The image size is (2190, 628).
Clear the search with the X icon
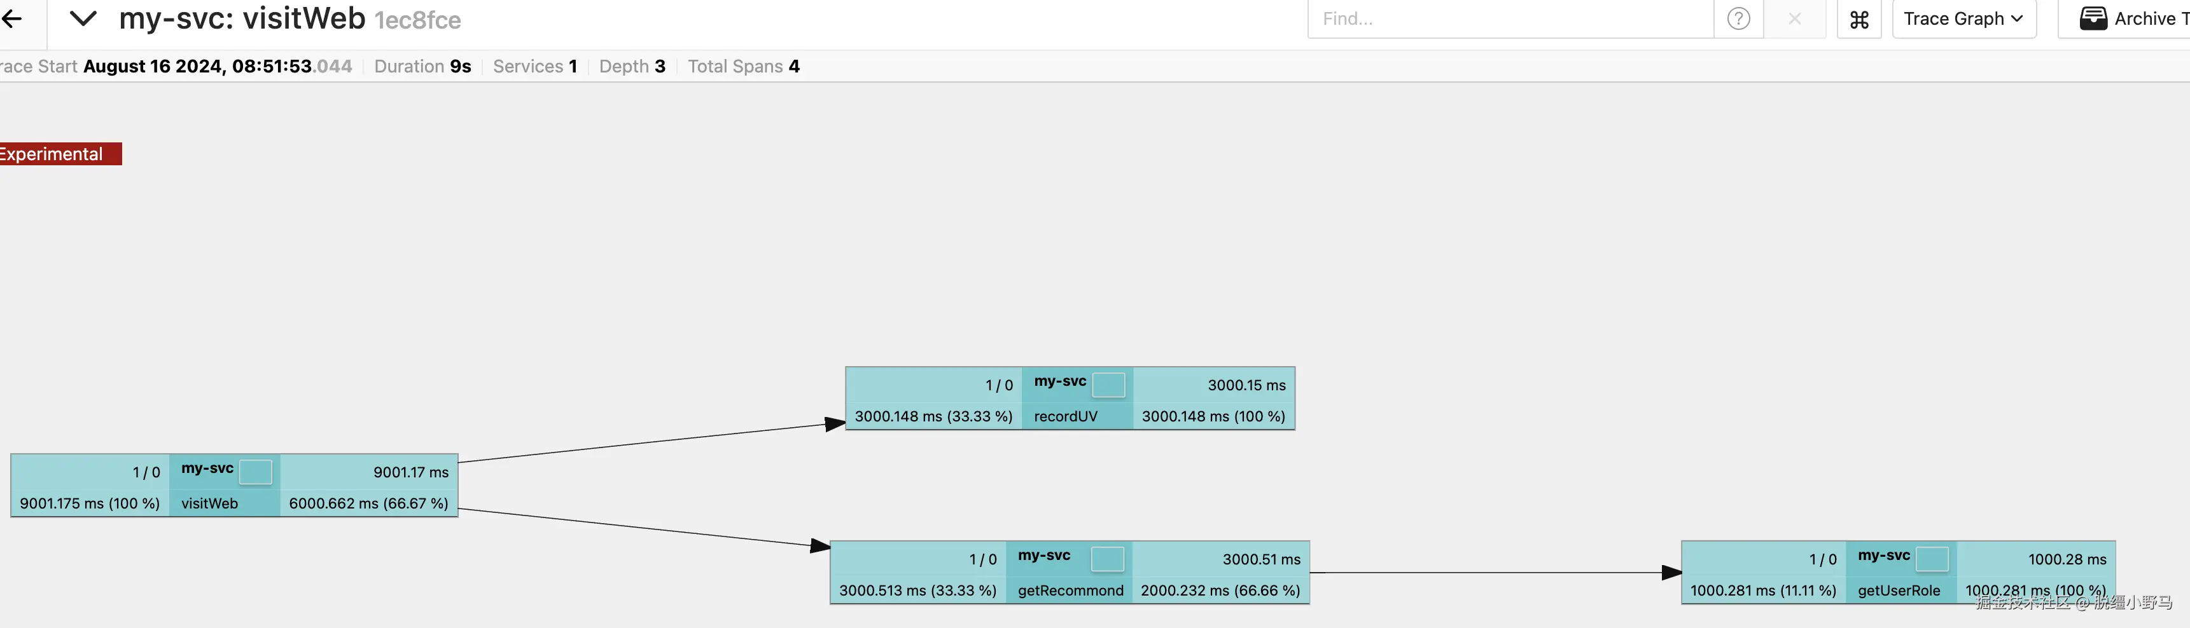(1794, 18)
